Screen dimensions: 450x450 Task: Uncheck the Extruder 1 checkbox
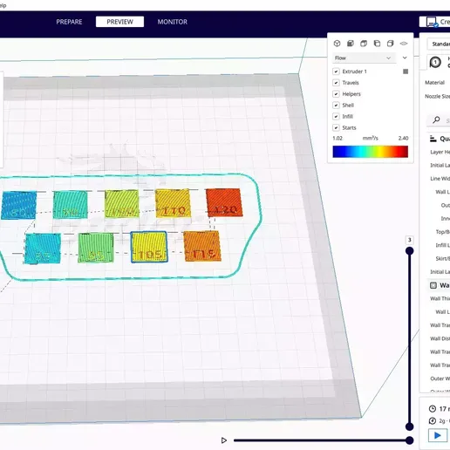(x=336, y=72)
